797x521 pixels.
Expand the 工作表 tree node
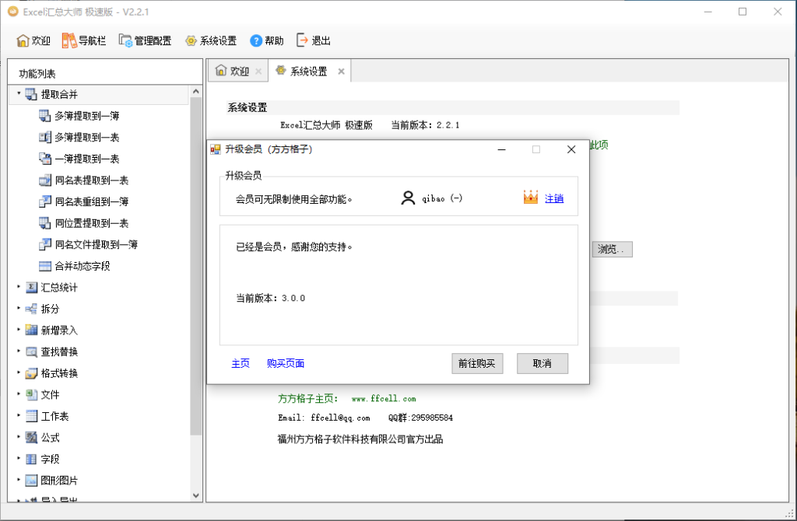tap(19, 415)
